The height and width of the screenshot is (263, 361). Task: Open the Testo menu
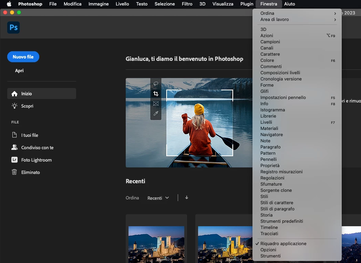(x=142, y=4)
